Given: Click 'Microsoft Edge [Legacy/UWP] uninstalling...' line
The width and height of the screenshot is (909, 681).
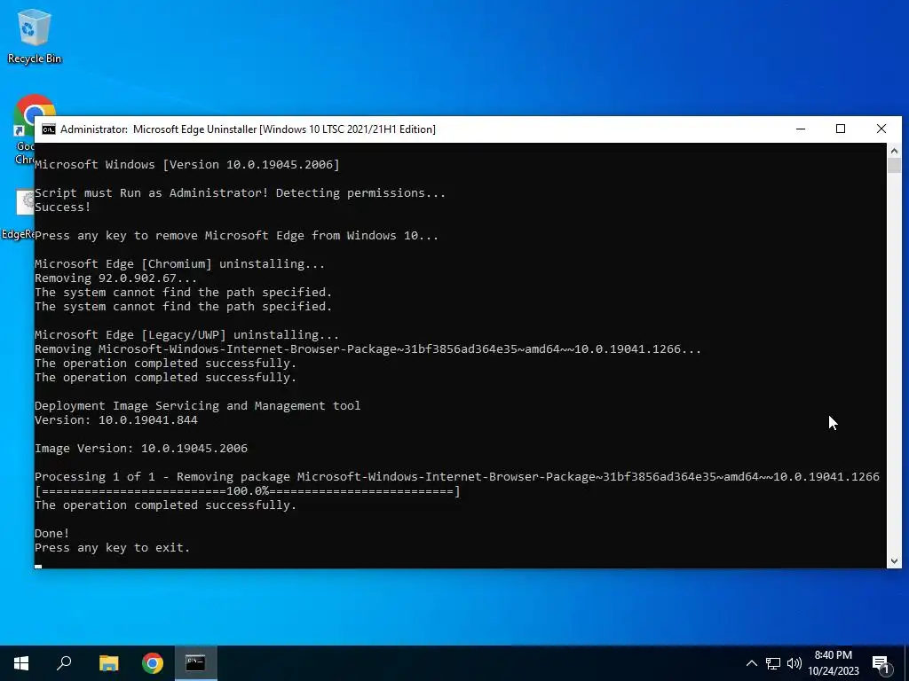Looking at the screenshot, I should tap(187, 334).
